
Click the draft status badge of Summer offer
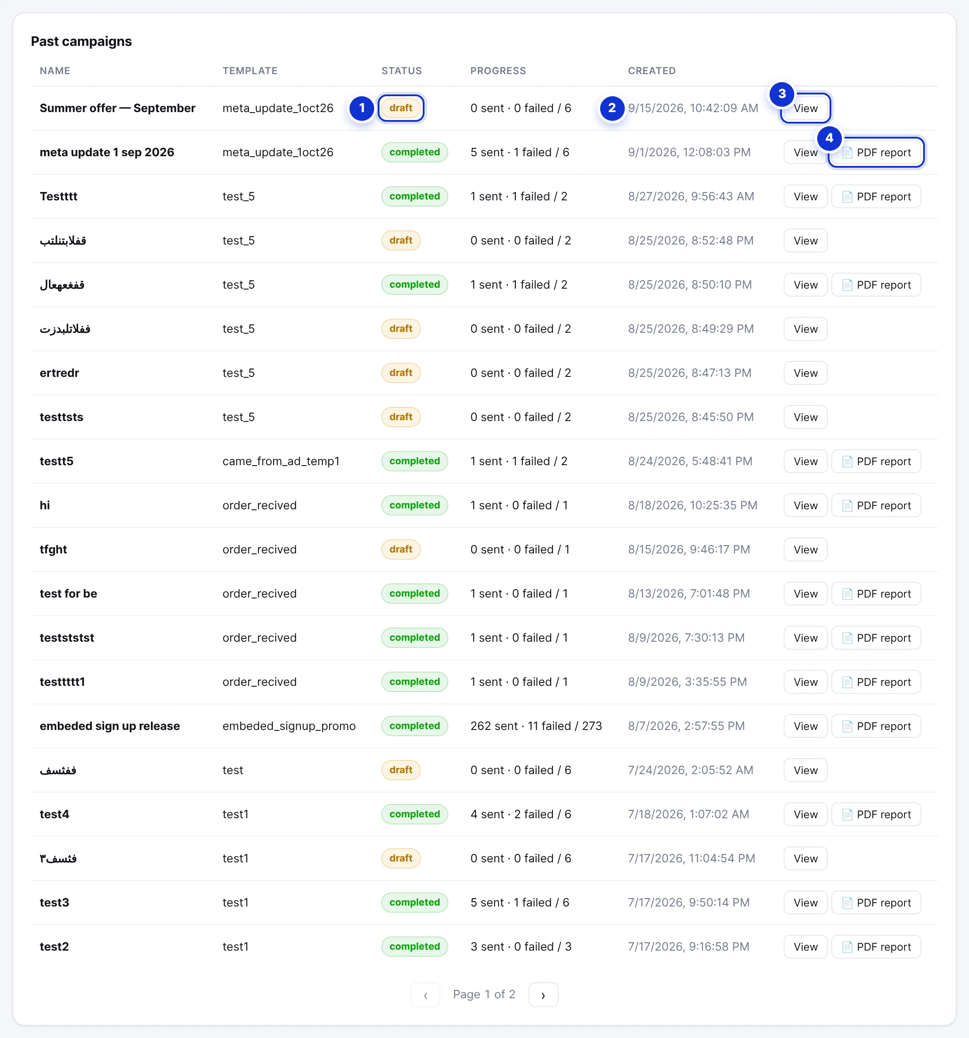(401, 108)
